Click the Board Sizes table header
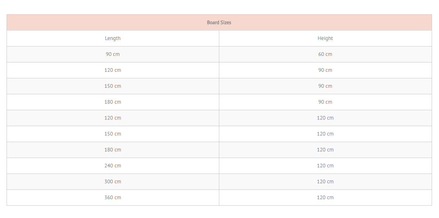 (219, 22)
